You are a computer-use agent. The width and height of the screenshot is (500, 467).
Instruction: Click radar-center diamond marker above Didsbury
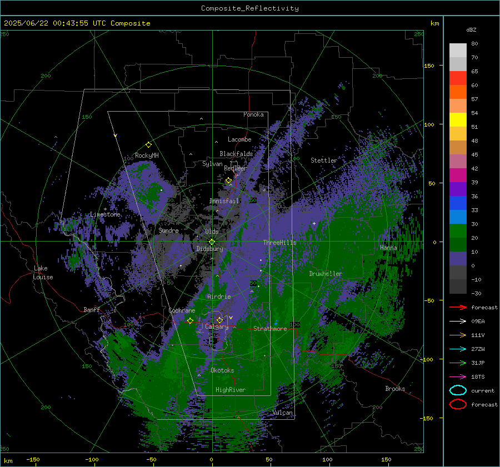click(x=212, y=242)
